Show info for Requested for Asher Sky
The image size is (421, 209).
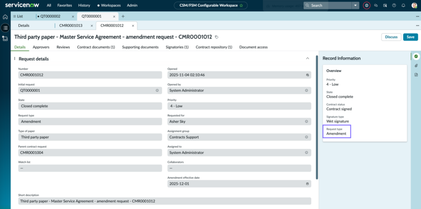306,121
